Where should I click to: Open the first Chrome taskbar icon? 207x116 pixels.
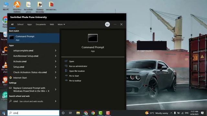pos(86,113)
